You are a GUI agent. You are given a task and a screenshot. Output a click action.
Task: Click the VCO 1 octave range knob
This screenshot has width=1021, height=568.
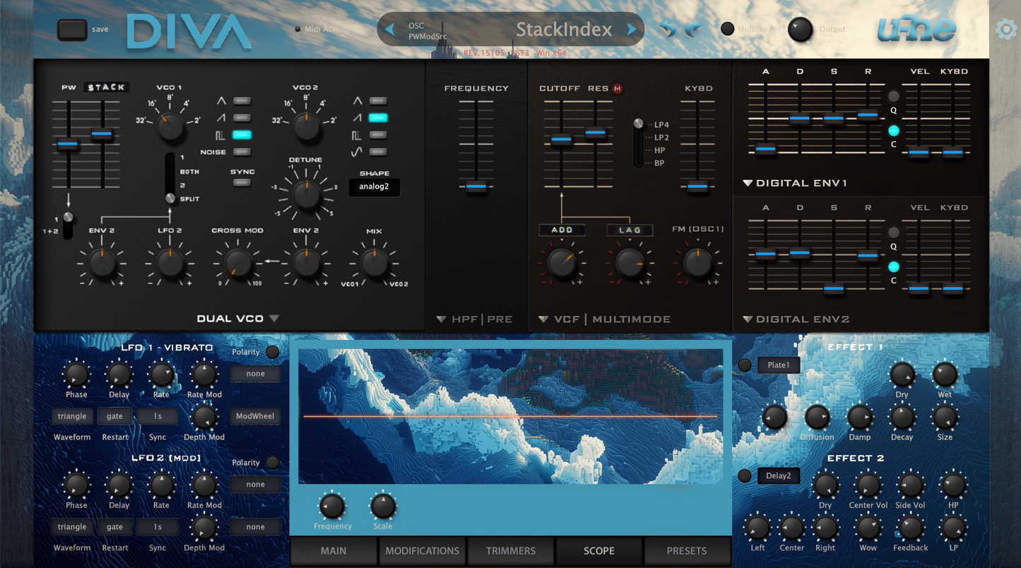170,126
